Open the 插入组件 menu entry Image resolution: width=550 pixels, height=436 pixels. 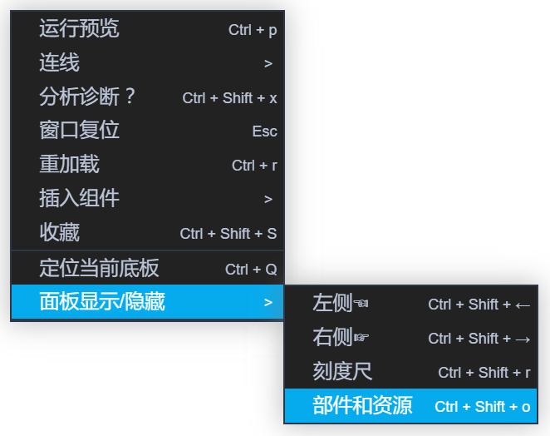coord(147,198)
